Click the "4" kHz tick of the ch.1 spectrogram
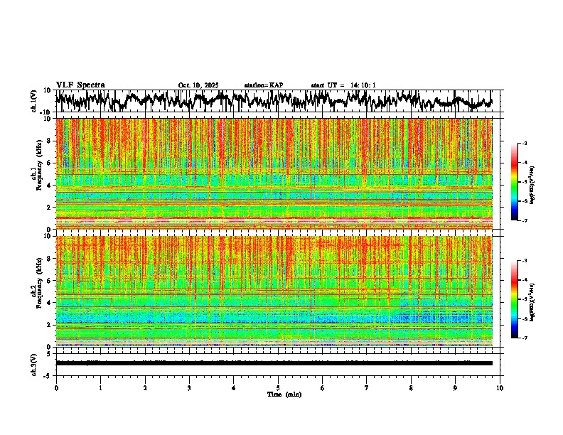 pyautogui.click(x=50, y=186)
